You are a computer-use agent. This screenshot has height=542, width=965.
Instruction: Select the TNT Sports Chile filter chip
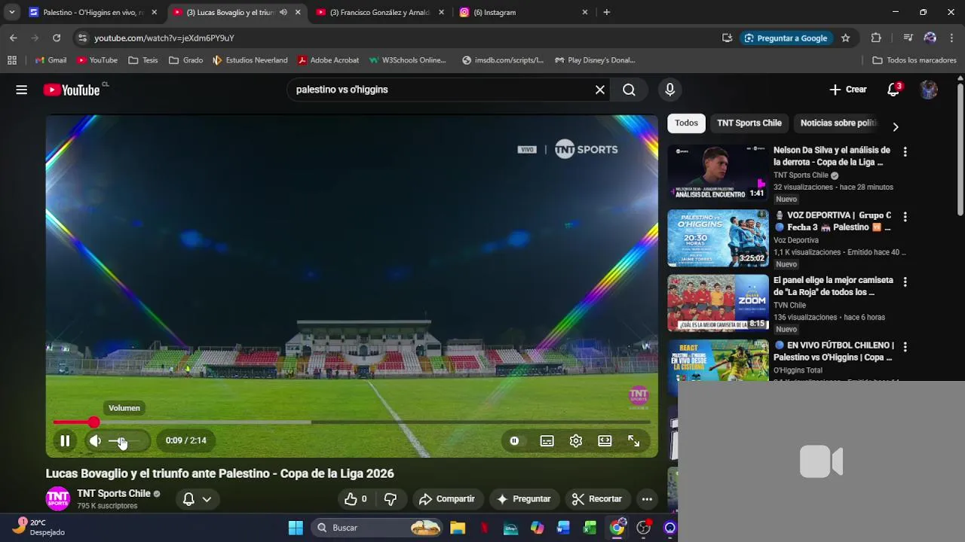coord(749,123)
